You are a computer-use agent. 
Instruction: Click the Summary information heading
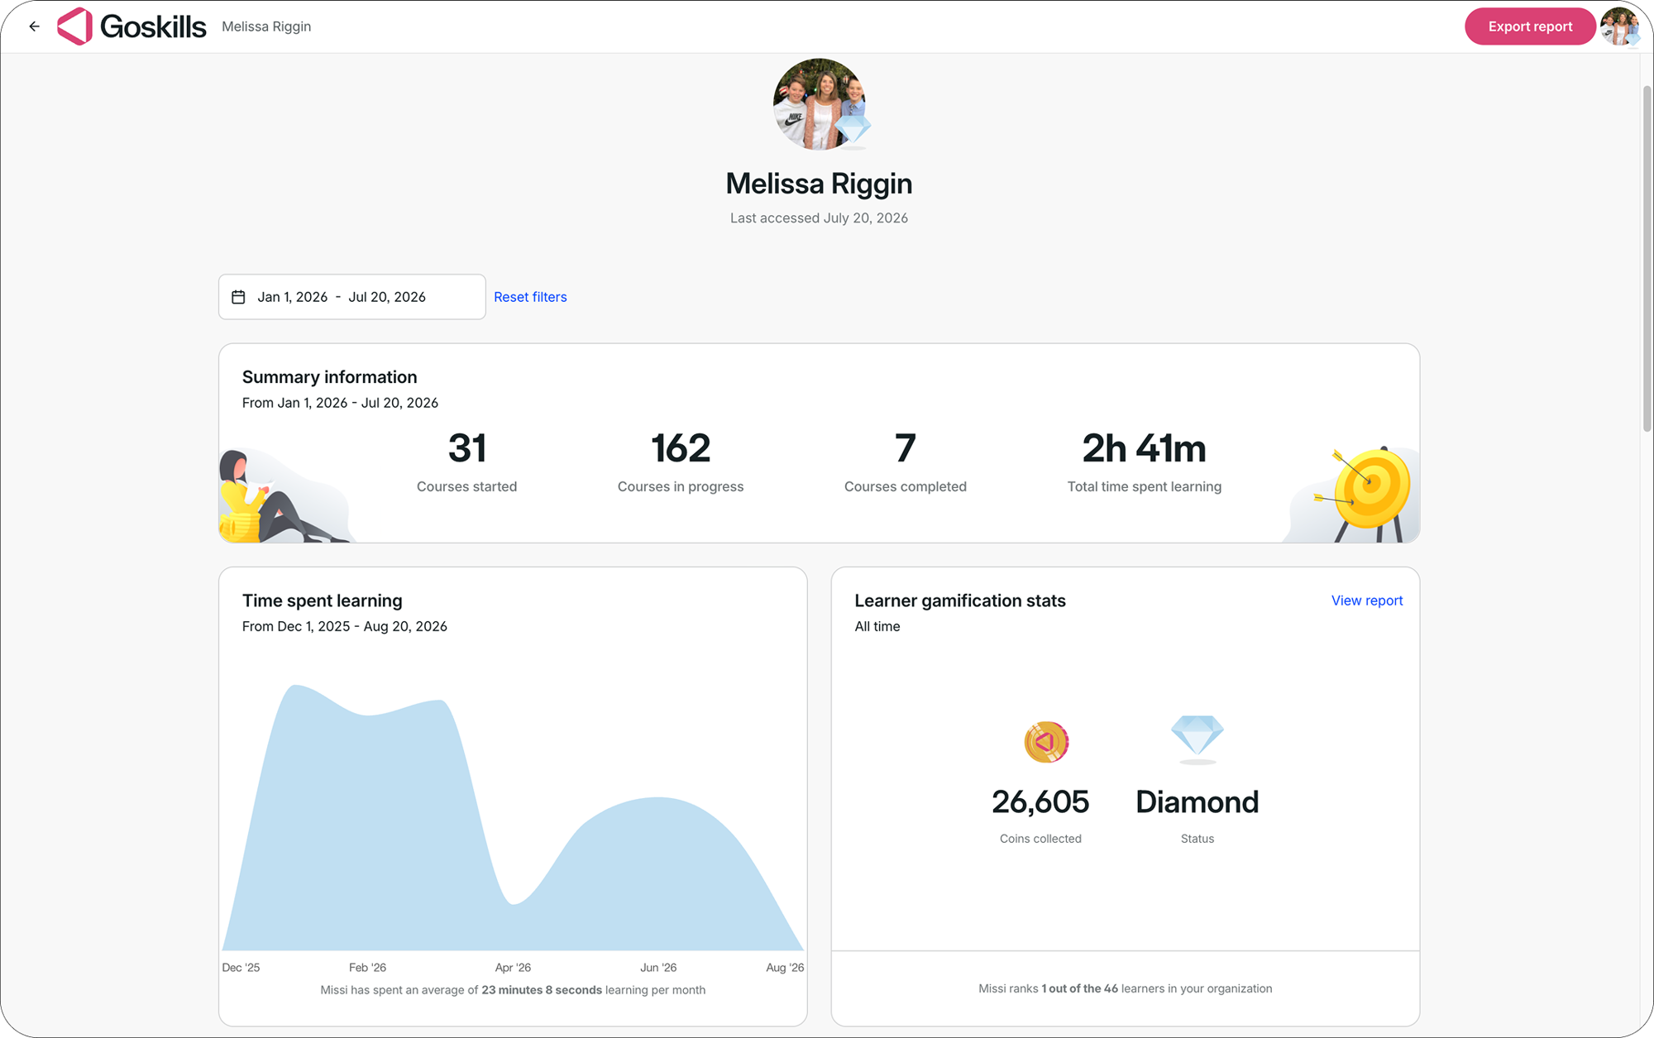(x=329, y=377)
